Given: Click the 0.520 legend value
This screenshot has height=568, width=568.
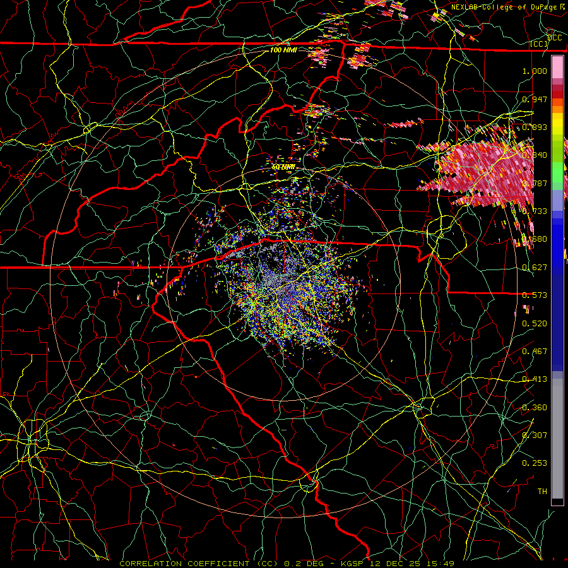Looking at the screenshot, I should click(535, 324).
